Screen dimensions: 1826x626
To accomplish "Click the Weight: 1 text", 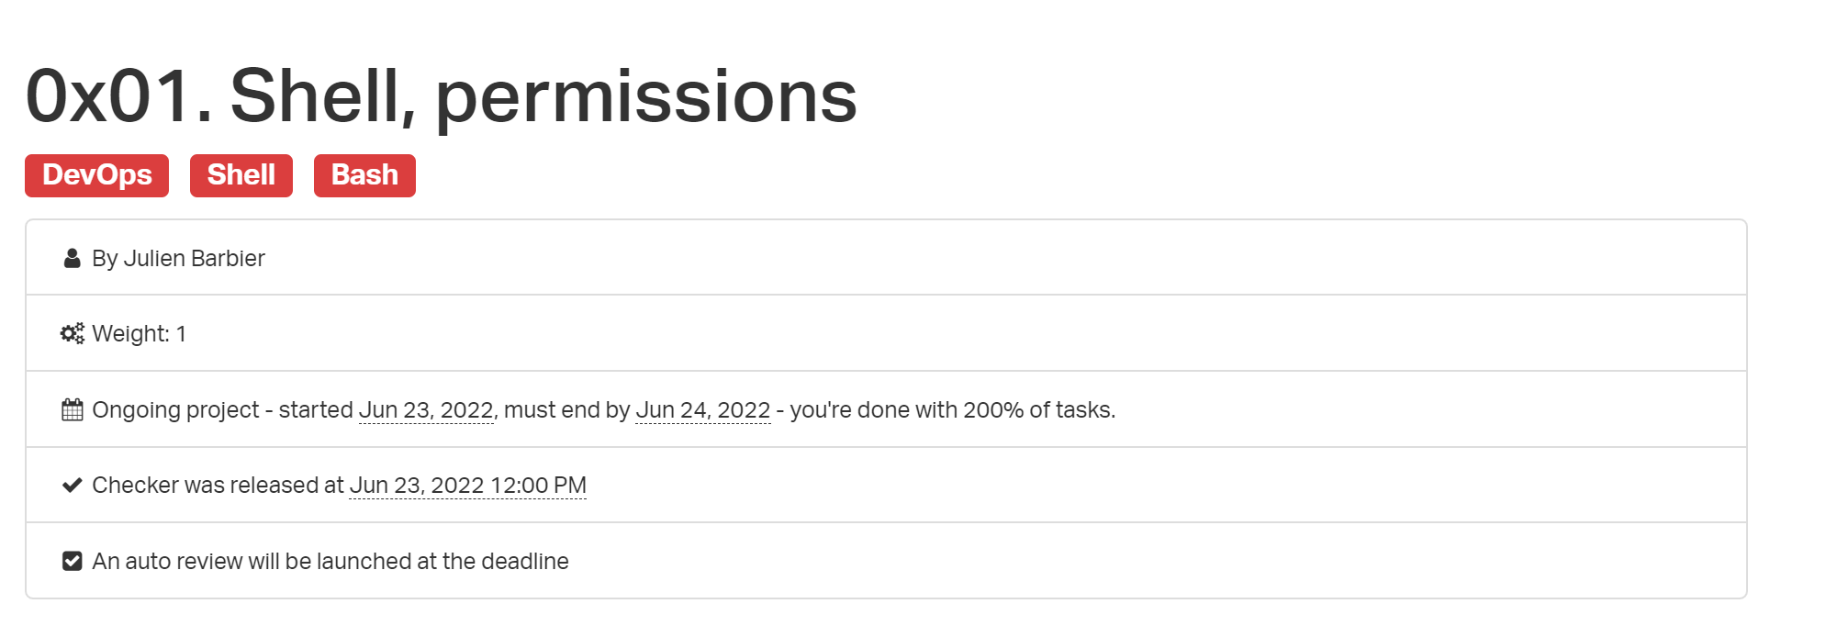I will click(139, 334).
